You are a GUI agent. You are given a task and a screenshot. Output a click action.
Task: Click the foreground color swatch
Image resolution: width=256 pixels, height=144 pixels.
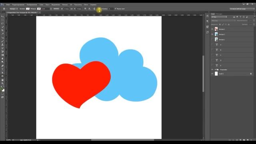pyautogui.click(x=2, y=89)
